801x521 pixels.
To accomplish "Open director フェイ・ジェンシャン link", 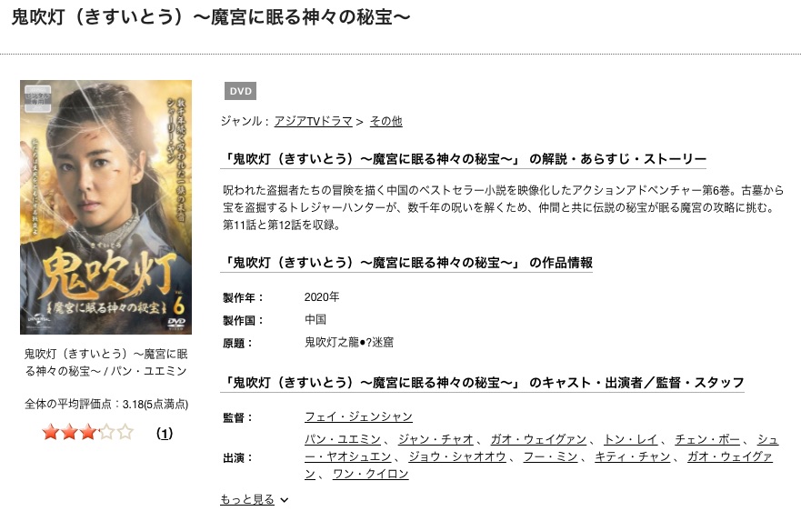I will coord(358,416).
